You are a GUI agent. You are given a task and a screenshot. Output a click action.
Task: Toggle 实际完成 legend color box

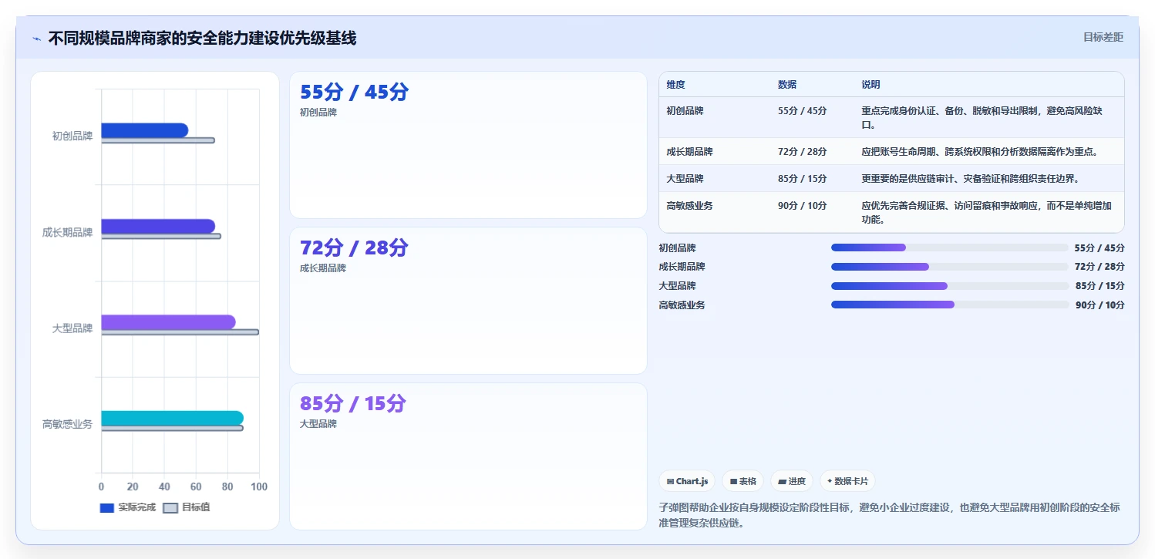pos(107,507)
